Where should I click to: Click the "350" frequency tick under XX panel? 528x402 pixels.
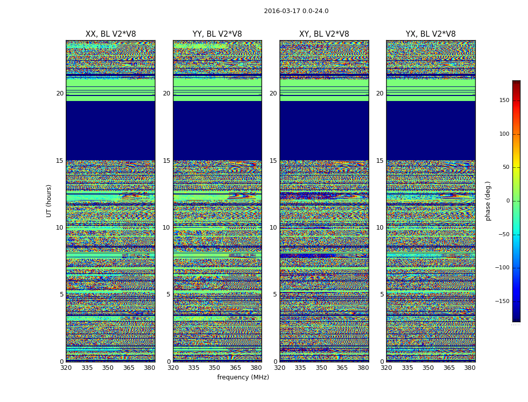click(x=108, y=368)
